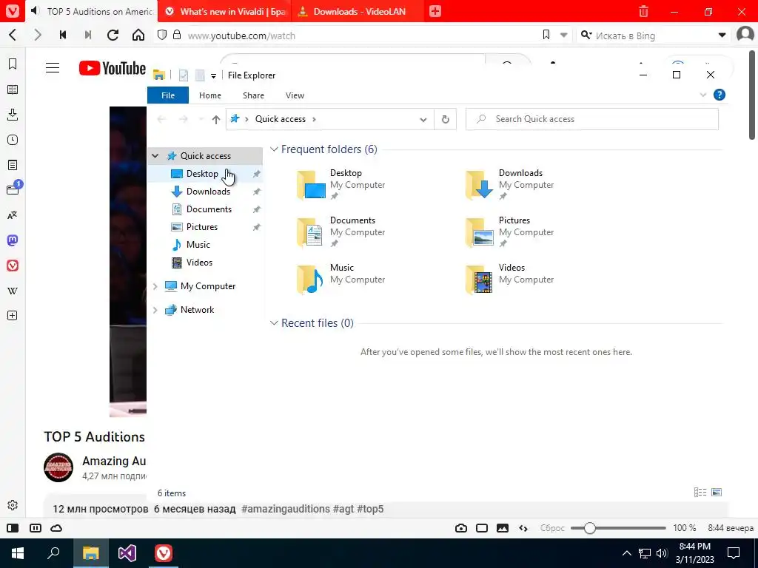Open Windows Start menu
Image resolution: width=758 pixels, height=568 pixels.
pos(18,553)
